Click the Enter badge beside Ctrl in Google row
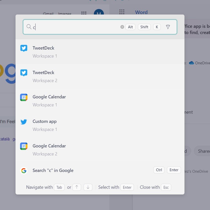 click(174, 170)
